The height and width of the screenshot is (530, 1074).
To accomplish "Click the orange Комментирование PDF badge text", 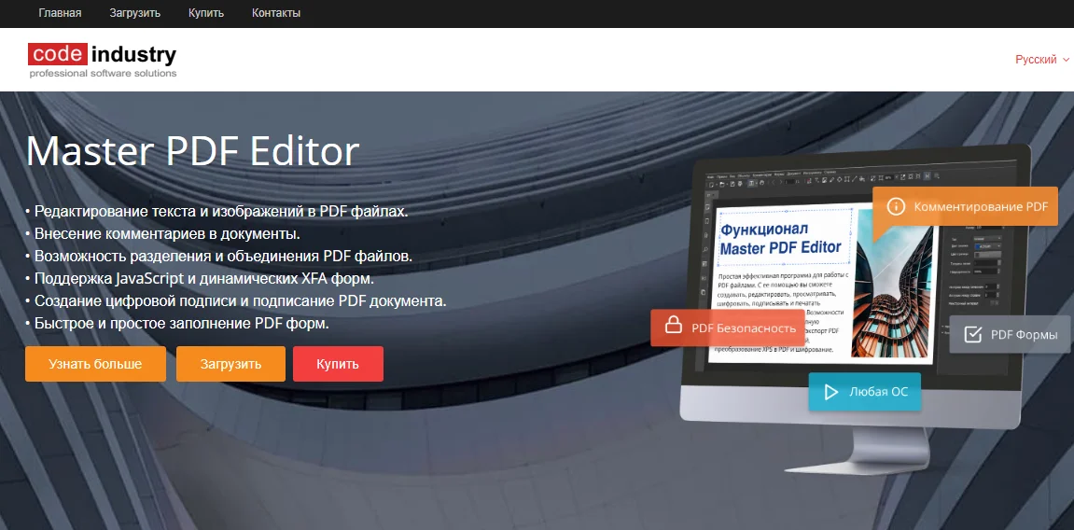I will tap(981, 206).
